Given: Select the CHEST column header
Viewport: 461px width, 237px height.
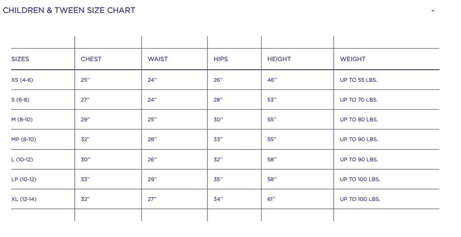Looking at the screenshot, I should [x=91, y=59].
